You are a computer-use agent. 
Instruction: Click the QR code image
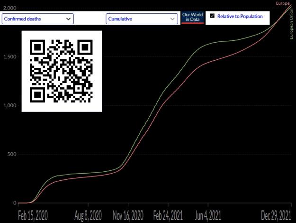pyautogui.click(x=62, y=71)
